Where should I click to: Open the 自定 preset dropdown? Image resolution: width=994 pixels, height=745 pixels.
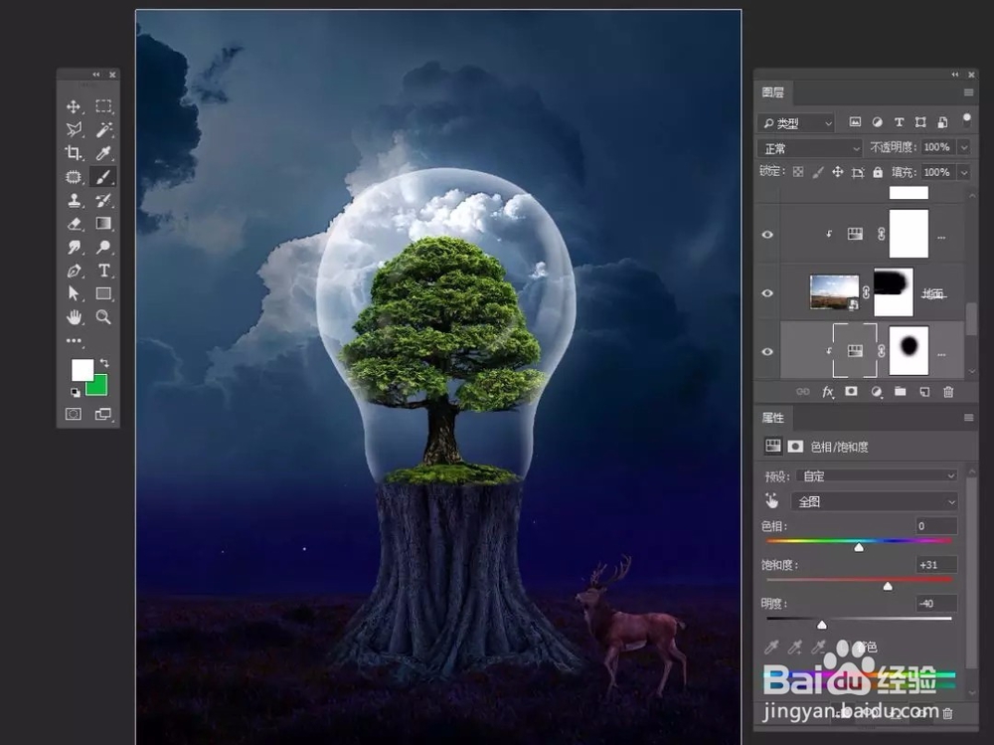click(x=875, y=475)
